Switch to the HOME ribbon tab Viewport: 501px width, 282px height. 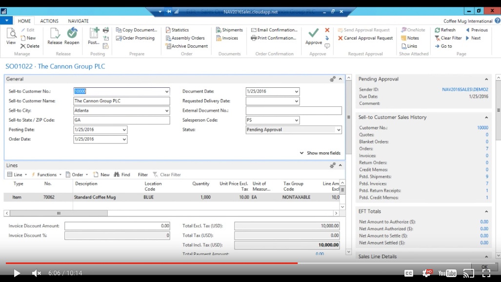tap(24, 21)
